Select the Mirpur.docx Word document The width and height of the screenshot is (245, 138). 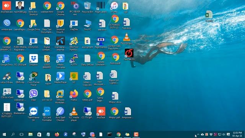[x=115, y=97]
